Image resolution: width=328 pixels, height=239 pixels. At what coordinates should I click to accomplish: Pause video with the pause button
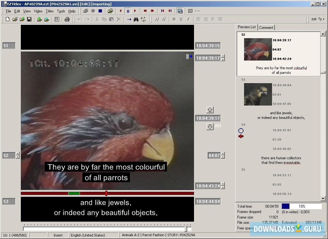point(128,11)
